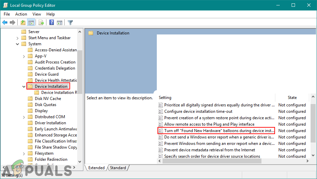Select 'Specify search order for device driver' setting
Viewport: 317px width, 179px height.
tap(212, 156)
